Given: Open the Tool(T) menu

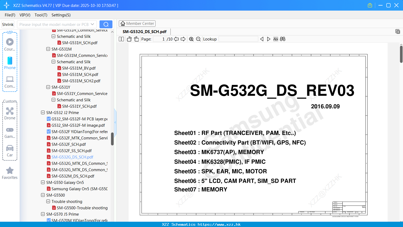Looking at the screenshot, I should point(41,15).
